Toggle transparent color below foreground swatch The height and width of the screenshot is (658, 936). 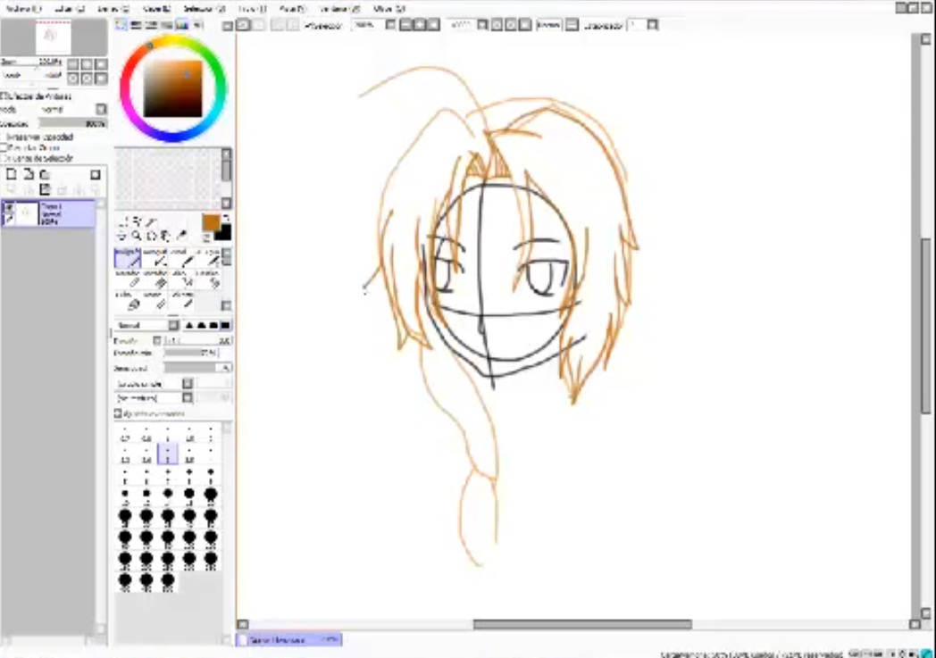tap(206, 237)
